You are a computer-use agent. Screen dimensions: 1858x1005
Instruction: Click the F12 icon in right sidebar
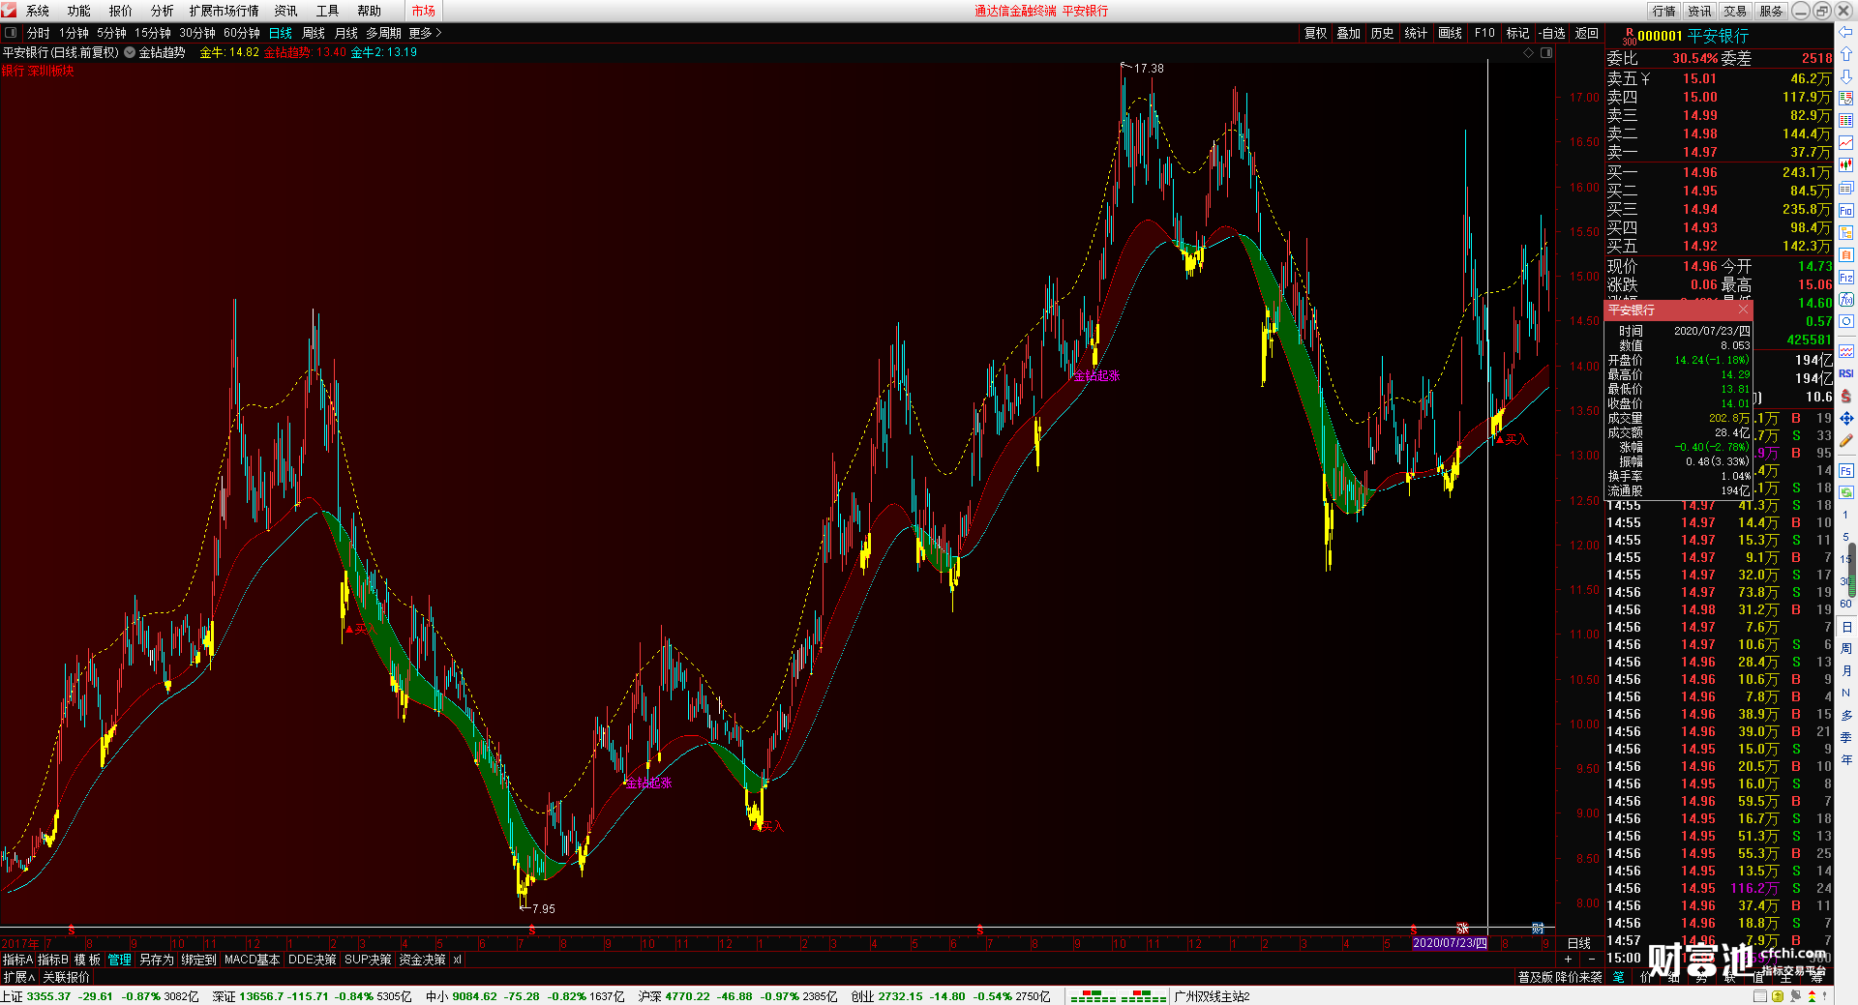[1845, 277]
